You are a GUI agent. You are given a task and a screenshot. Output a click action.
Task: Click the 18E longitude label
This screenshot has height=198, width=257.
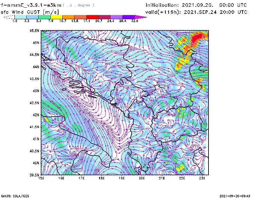tap(102, 178)
